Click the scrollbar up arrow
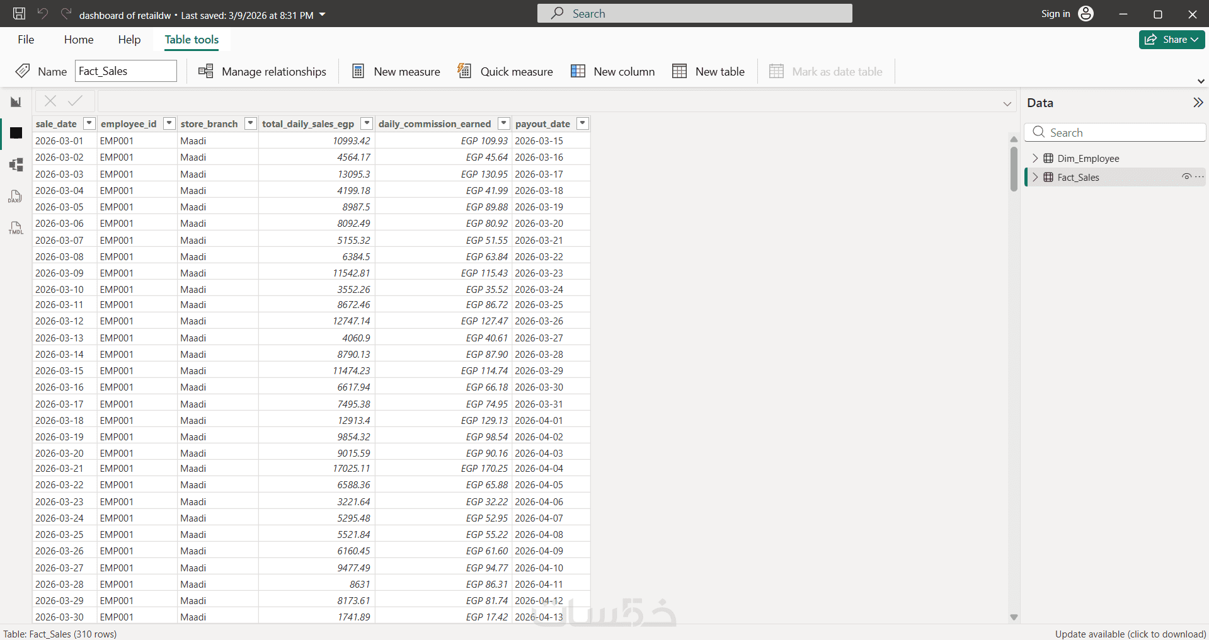Image resolution: width=1209 pixels, height=640 pixels. coord(1014,139)
